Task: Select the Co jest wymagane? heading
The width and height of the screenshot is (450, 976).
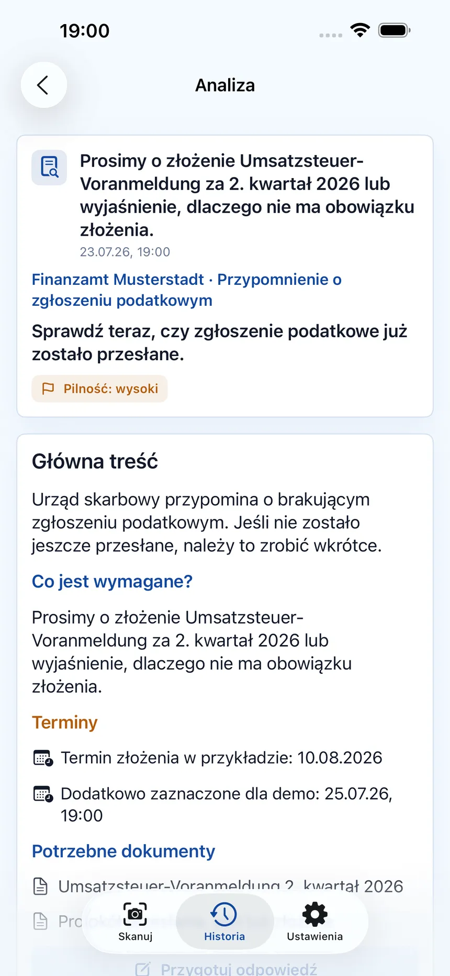Action: (x=112, y=581)
